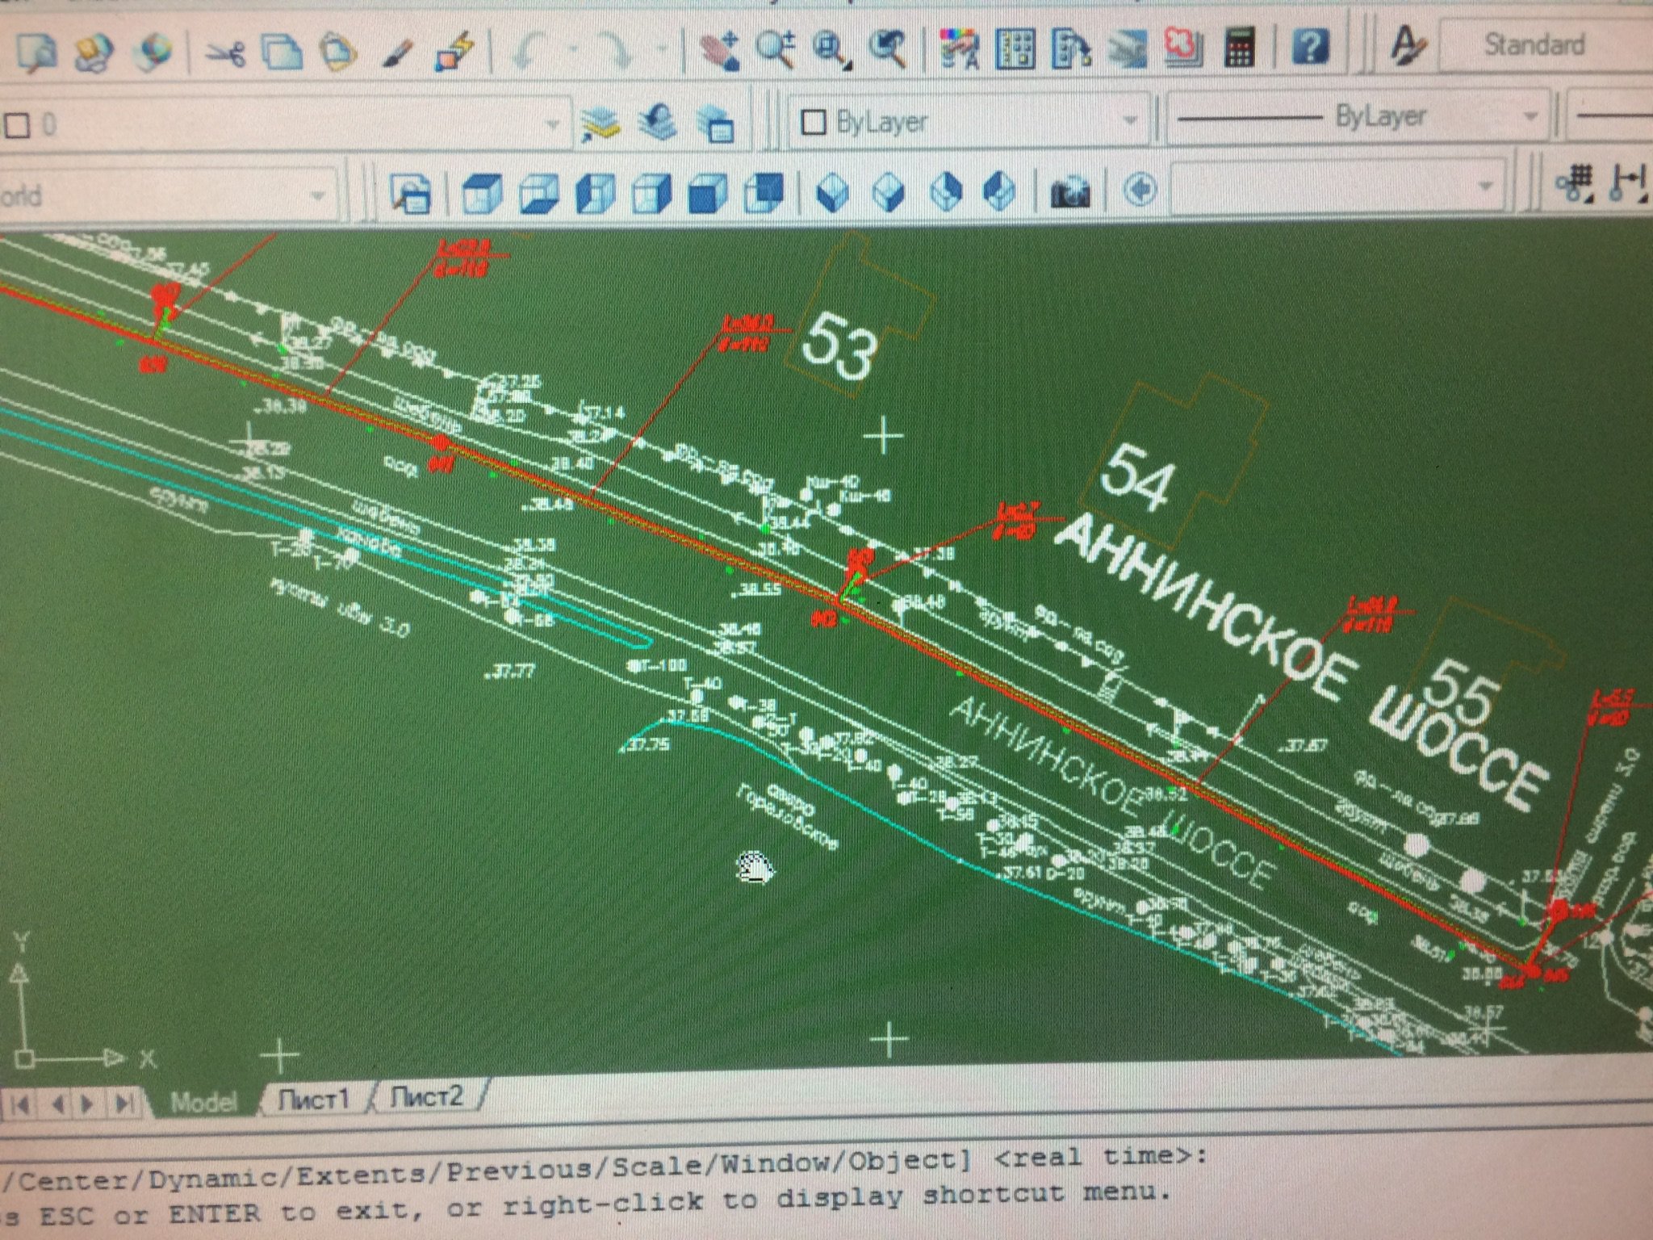Viewport: 1653px width, 1240px height.
Task: Expand the layer 0 dropdown
Action: [x=553, y=124]
